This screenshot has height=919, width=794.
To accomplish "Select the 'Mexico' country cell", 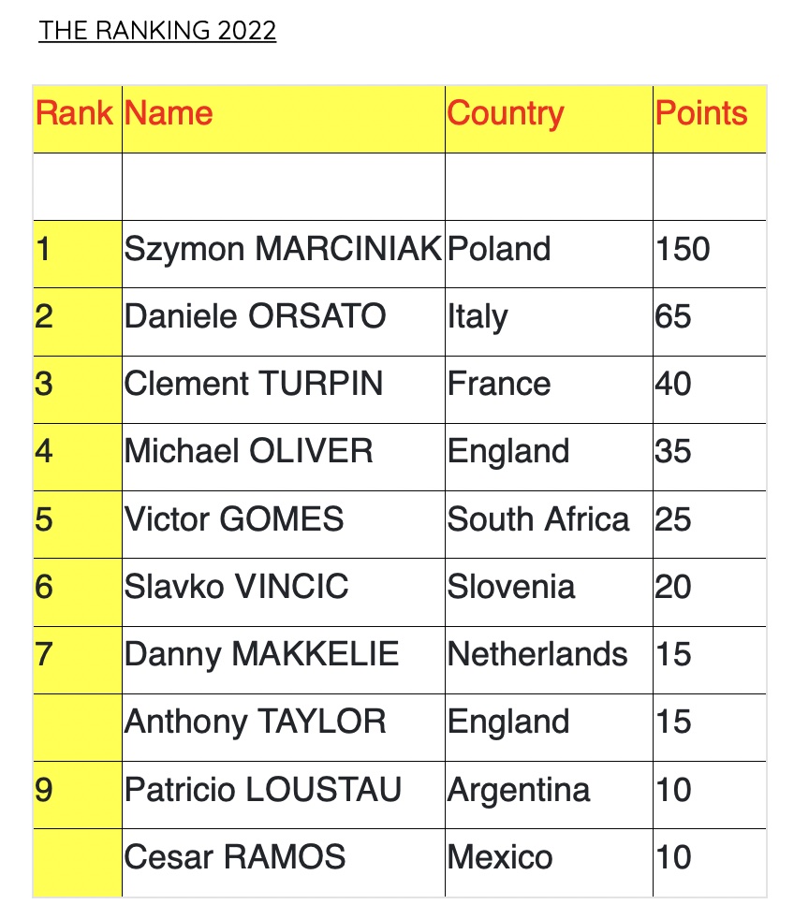I will click(500, 857).
